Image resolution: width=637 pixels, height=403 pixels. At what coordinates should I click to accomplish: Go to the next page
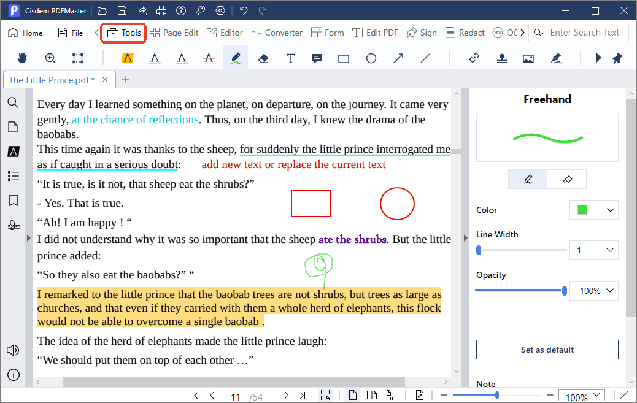287,395
